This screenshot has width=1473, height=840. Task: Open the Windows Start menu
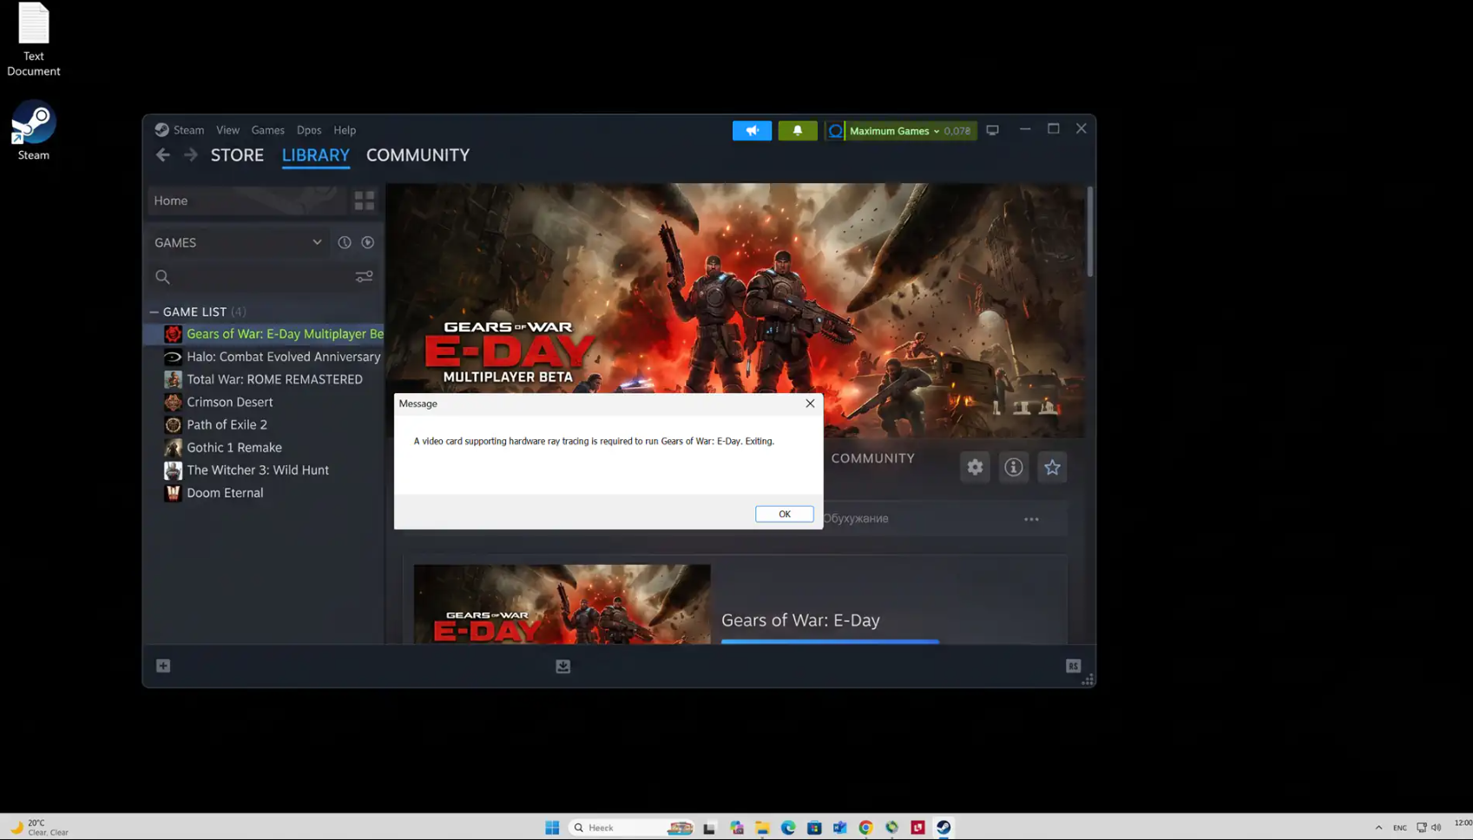(x=552, y=828)
